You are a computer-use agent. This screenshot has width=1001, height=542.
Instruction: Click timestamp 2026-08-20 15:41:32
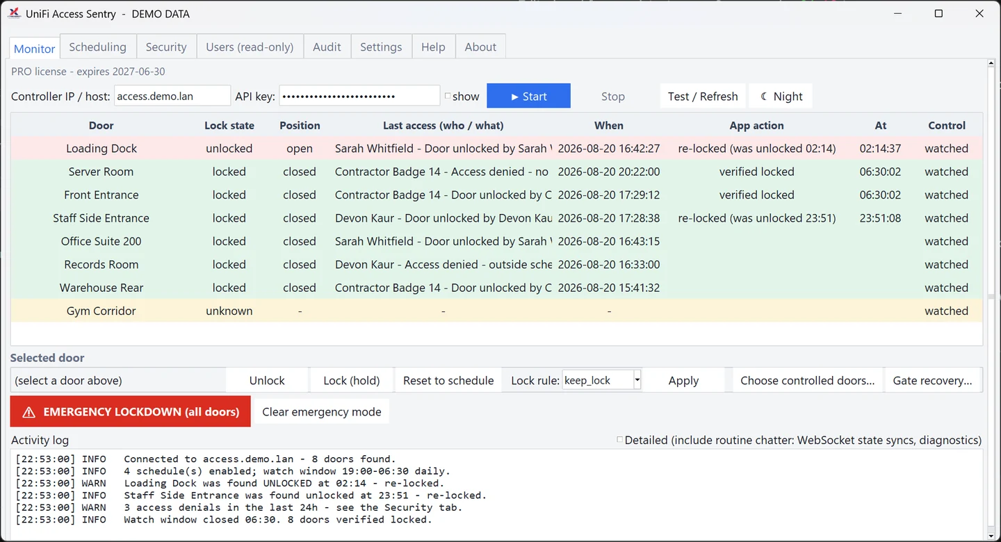(609, 288)
